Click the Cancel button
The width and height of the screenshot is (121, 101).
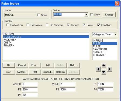point(22,65)
